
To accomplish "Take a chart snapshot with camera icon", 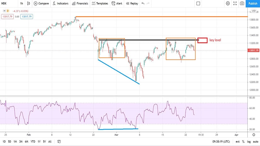I will [242, 3].
